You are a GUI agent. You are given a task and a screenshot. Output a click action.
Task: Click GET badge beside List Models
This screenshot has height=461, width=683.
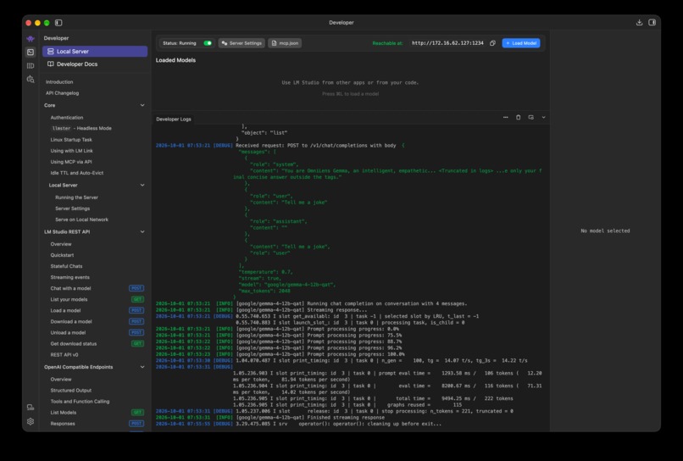pos(137,413)
